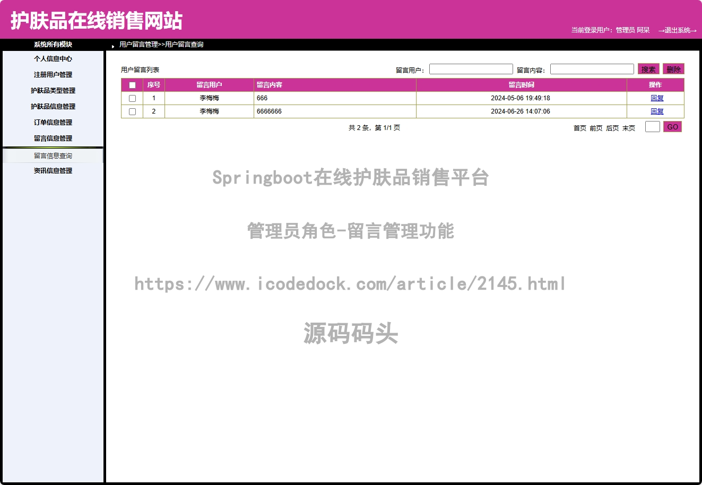Screen dimensions: 702x485
Task: Click user name 李梅梅 in row 2
Action: point(209,111)
